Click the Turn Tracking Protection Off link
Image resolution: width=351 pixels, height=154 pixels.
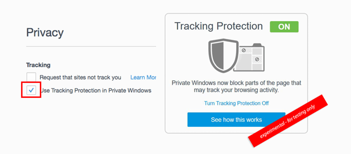237,103
